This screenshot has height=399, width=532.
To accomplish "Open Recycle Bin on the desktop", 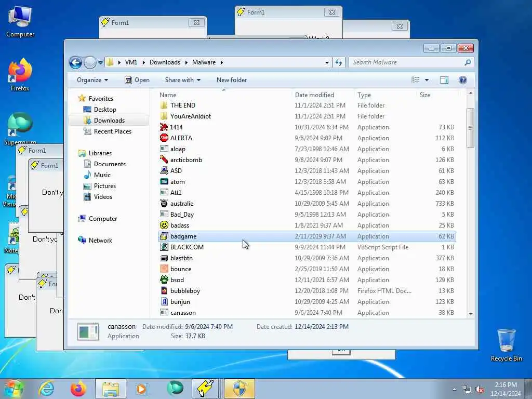I will tap(506, 345).
